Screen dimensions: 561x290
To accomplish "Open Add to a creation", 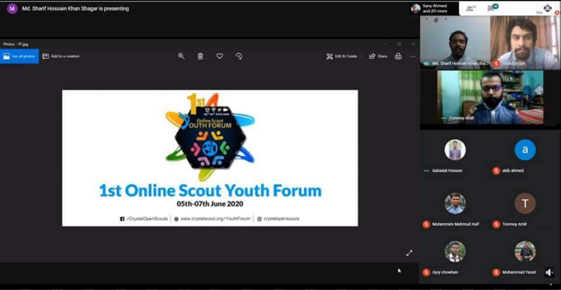I will [x=61, y=56].
